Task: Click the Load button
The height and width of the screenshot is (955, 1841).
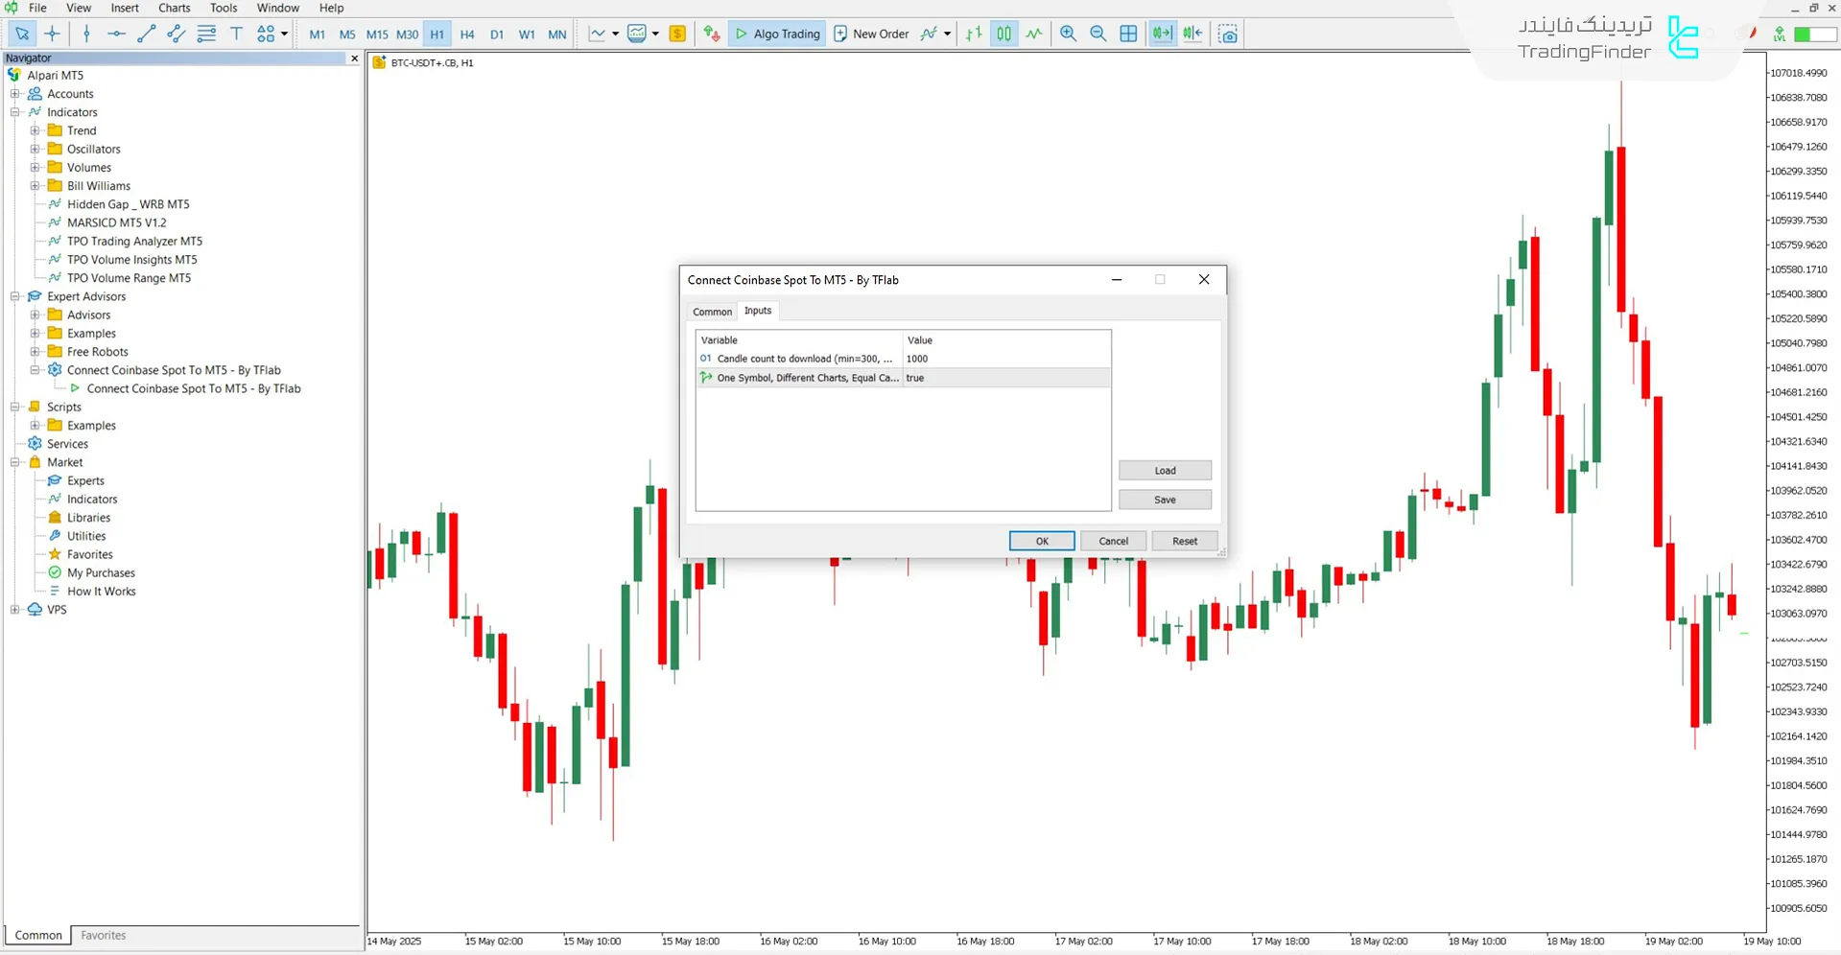Action: [1165, 471]
